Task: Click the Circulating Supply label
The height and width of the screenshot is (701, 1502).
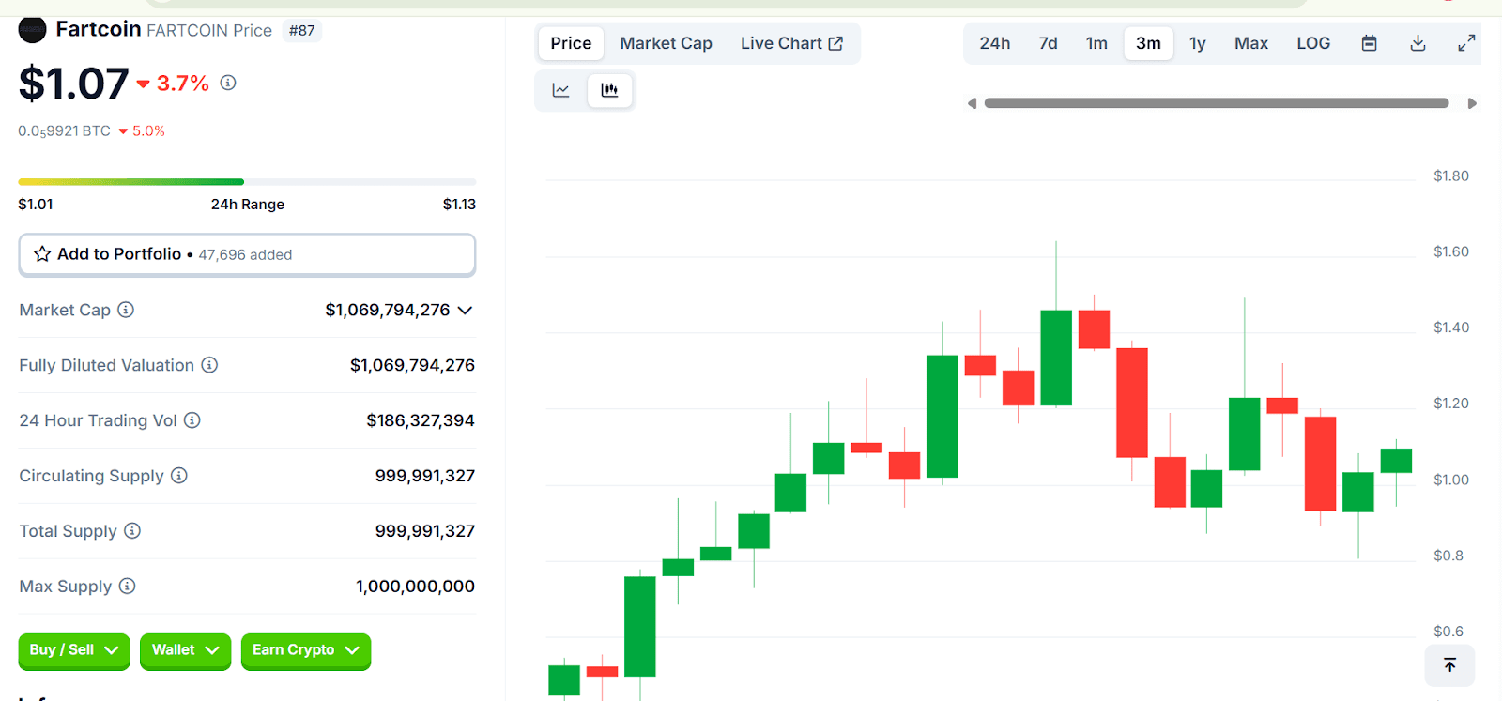Action: [x=91, y=476]
